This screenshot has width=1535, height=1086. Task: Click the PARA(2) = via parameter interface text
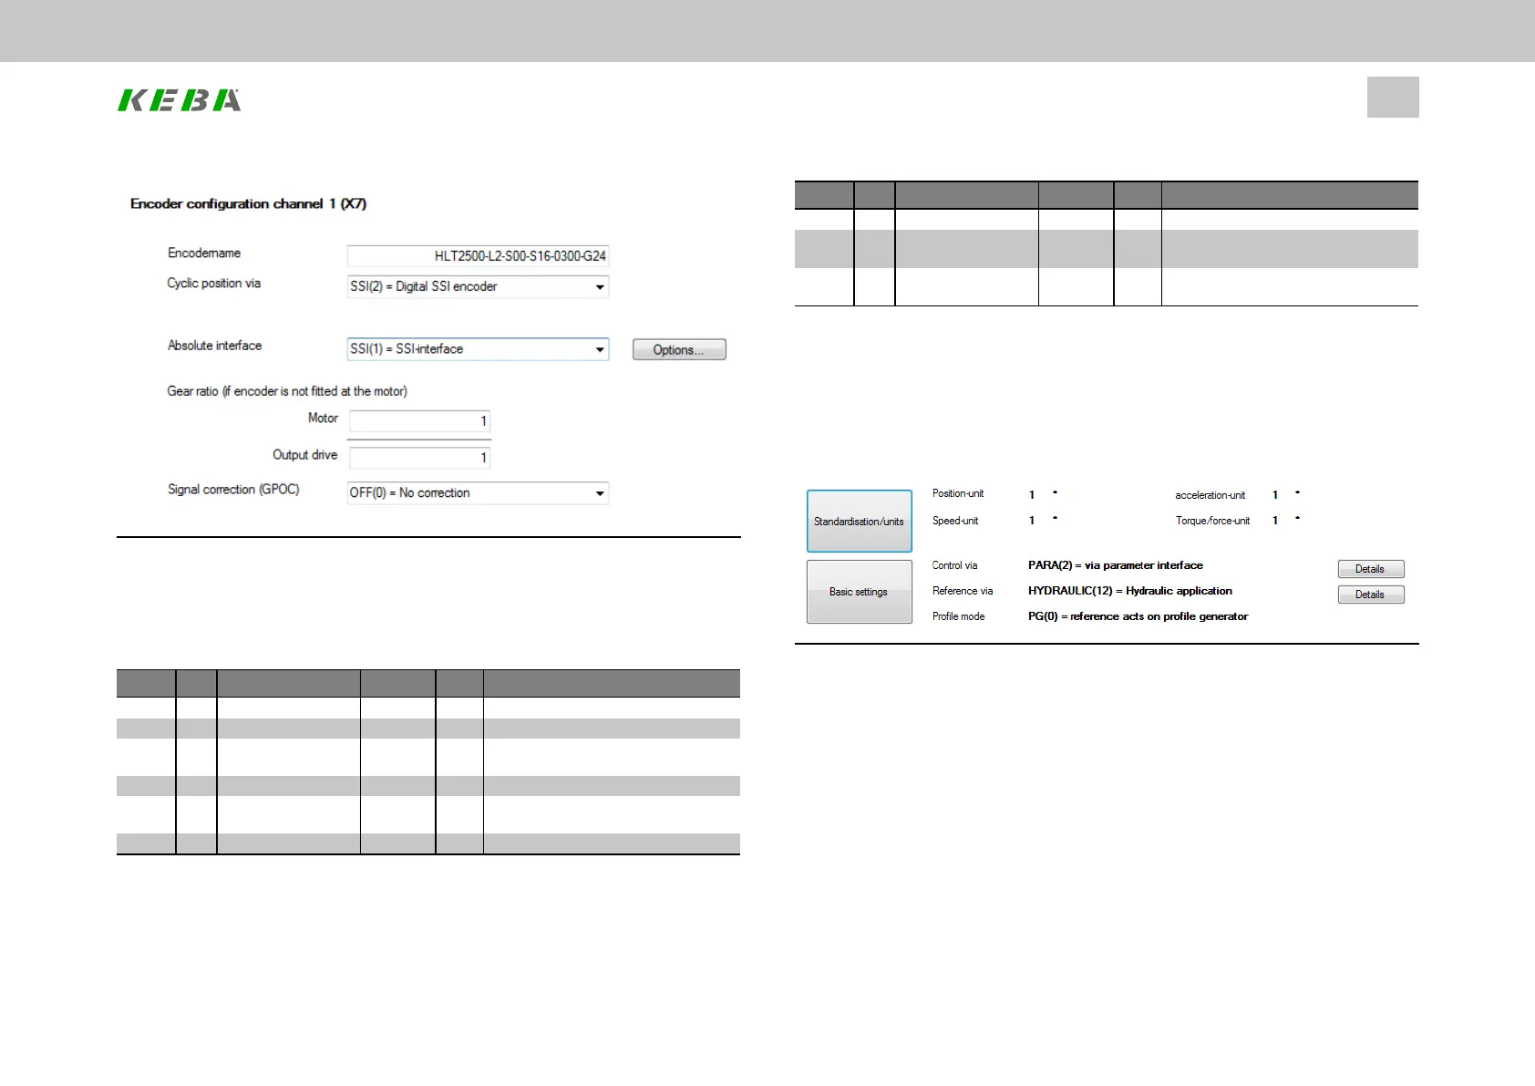[1116, 565]
